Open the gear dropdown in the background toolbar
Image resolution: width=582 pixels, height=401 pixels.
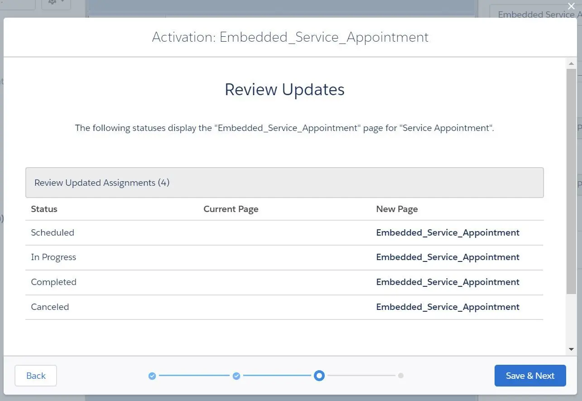(56, 4)
